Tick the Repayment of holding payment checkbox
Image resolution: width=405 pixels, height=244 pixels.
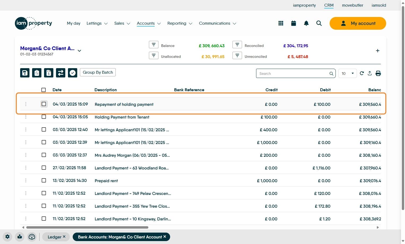pos(44,104)
